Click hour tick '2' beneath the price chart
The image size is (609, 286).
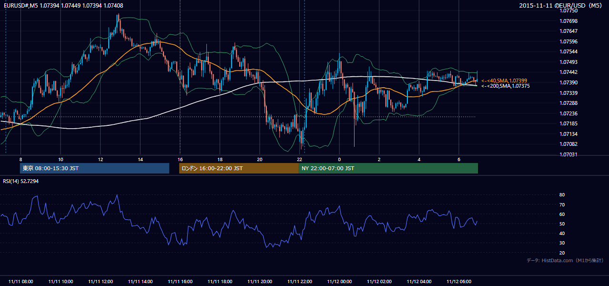point(379,159)
